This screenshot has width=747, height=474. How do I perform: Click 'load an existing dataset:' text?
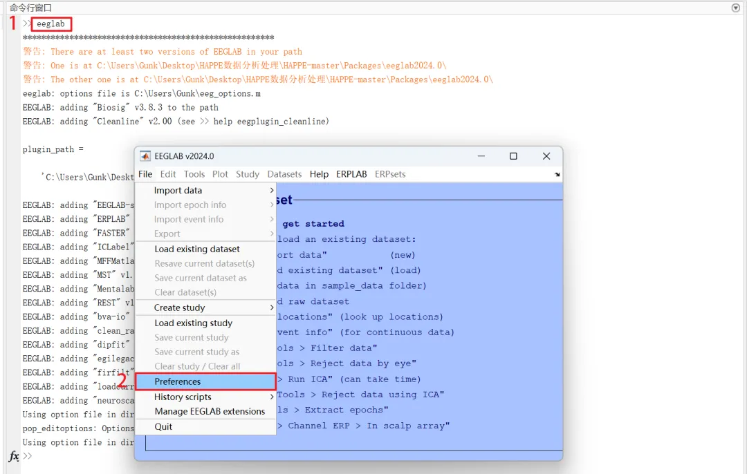(347, 239)
